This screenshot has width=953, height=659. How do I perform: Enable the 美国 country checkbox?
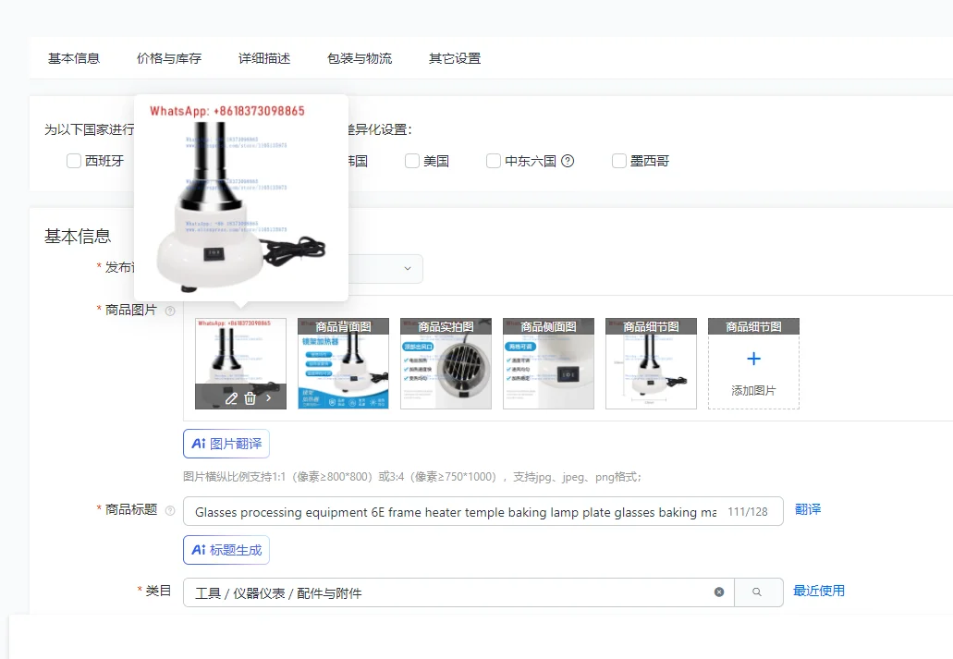click(x=411, y=161)
